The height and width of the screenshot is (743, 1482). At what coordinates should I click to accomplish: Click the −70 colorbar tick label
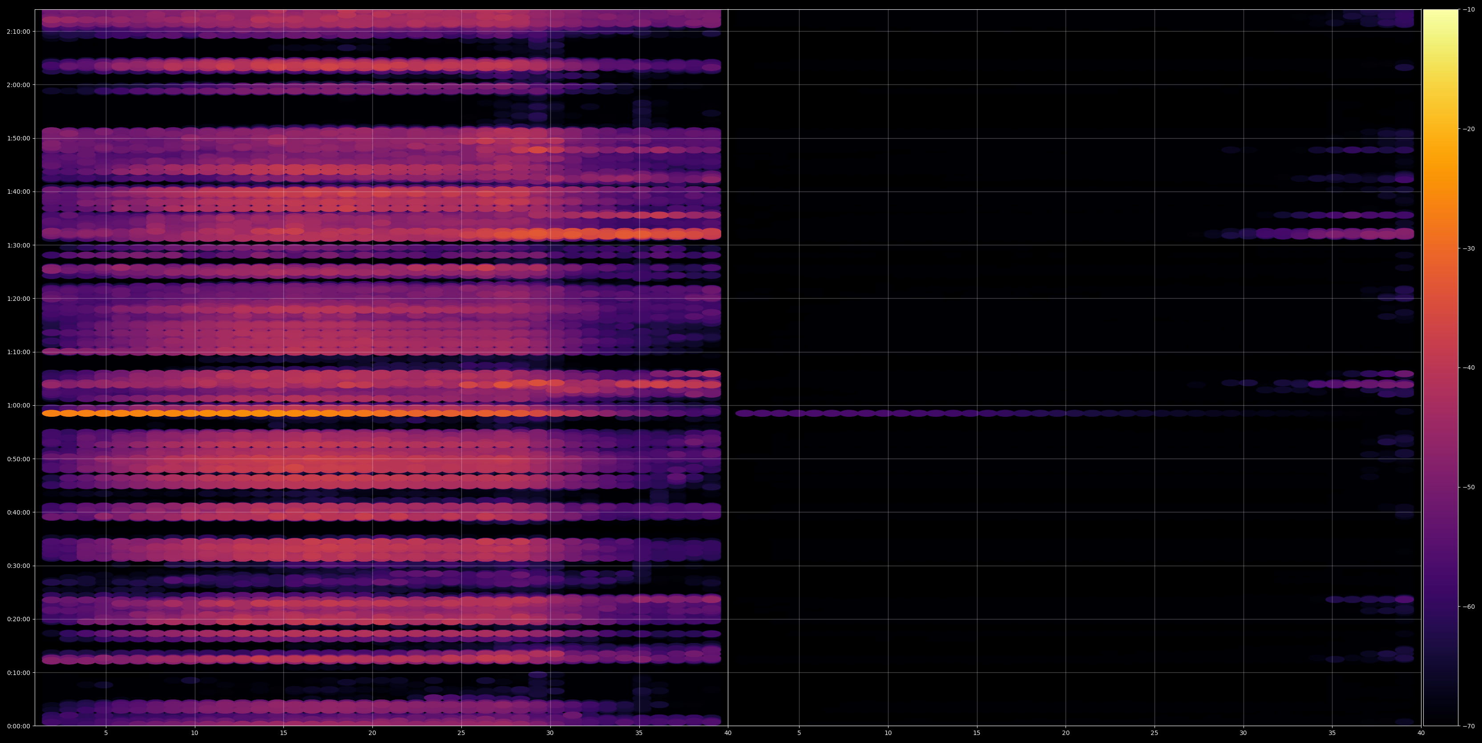1469,726
